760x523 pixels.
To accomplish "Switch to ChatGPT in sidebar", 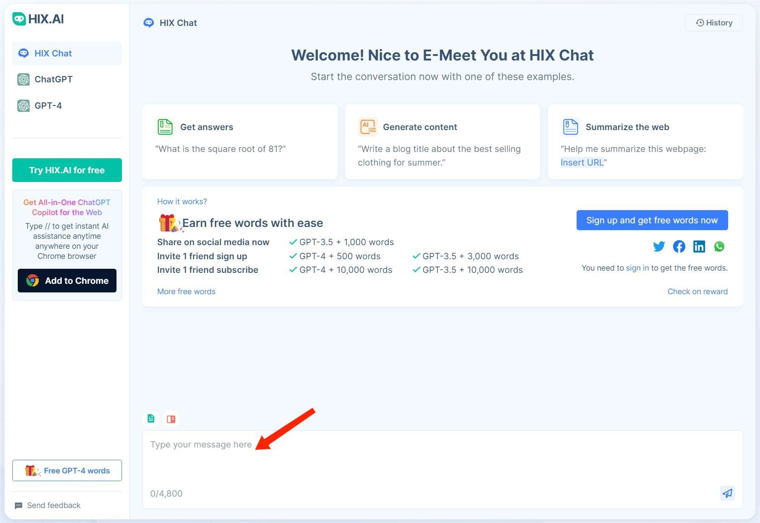I will pyautogui.click(x=67, y=79).
